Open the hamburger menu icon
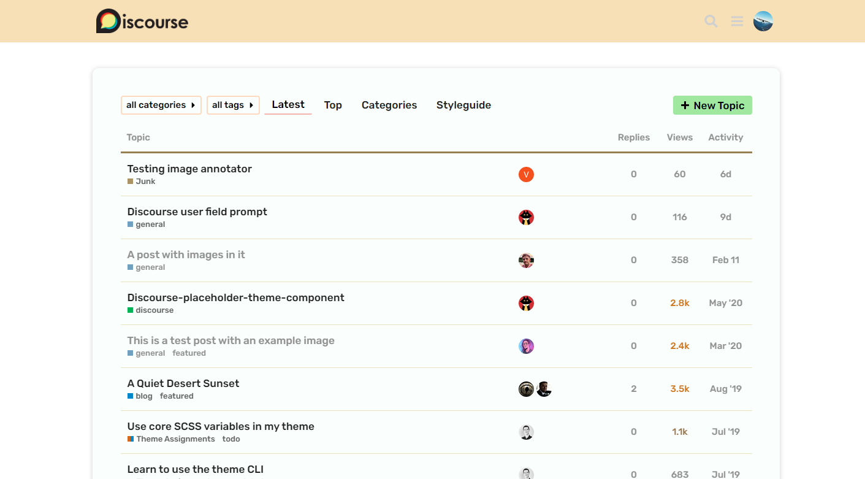Screen dimensions: 865x479 (737, 21)
